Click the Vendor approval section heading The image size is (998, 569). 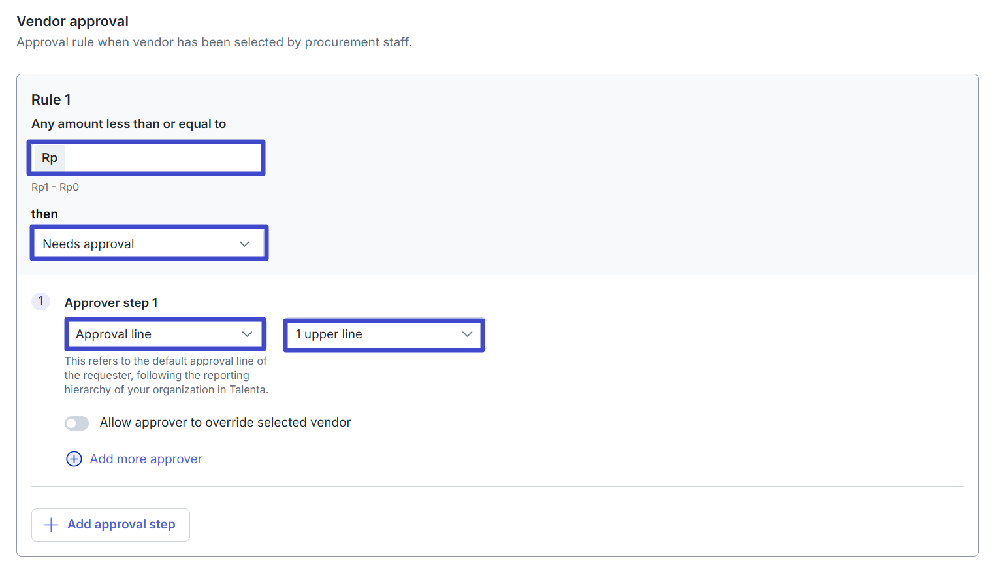tap(72, 22)
